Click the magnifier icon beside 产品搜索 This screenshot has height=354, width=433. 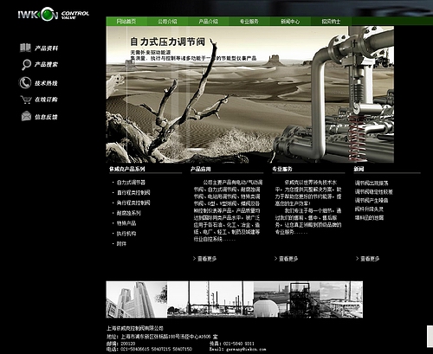click(26, 64)
